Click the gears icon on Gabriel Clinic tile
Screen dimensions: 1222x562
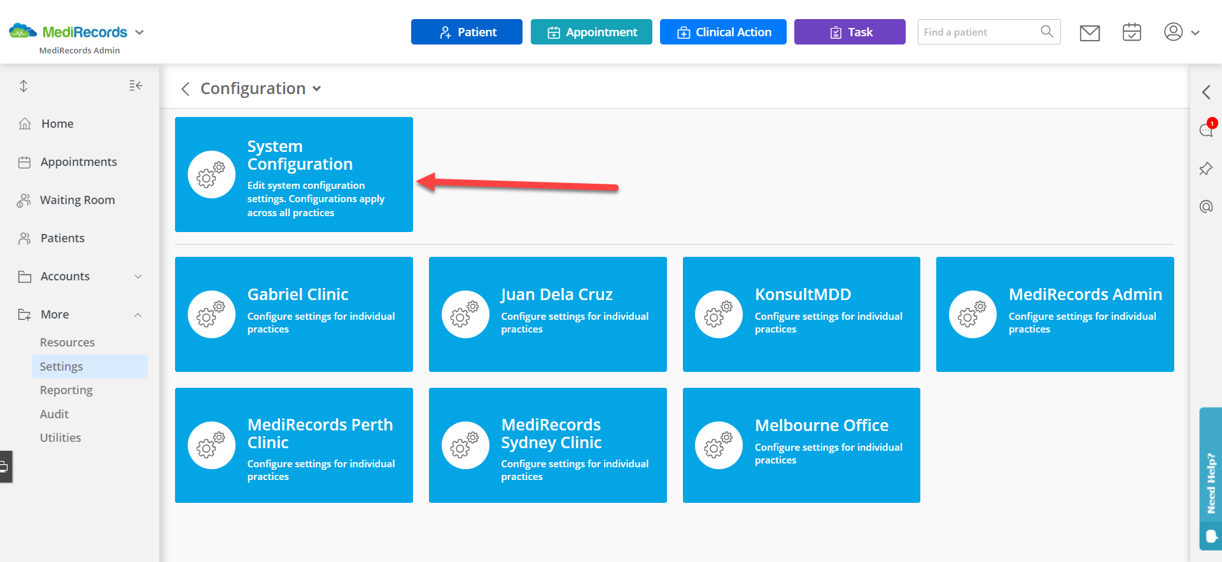[211, 314]
